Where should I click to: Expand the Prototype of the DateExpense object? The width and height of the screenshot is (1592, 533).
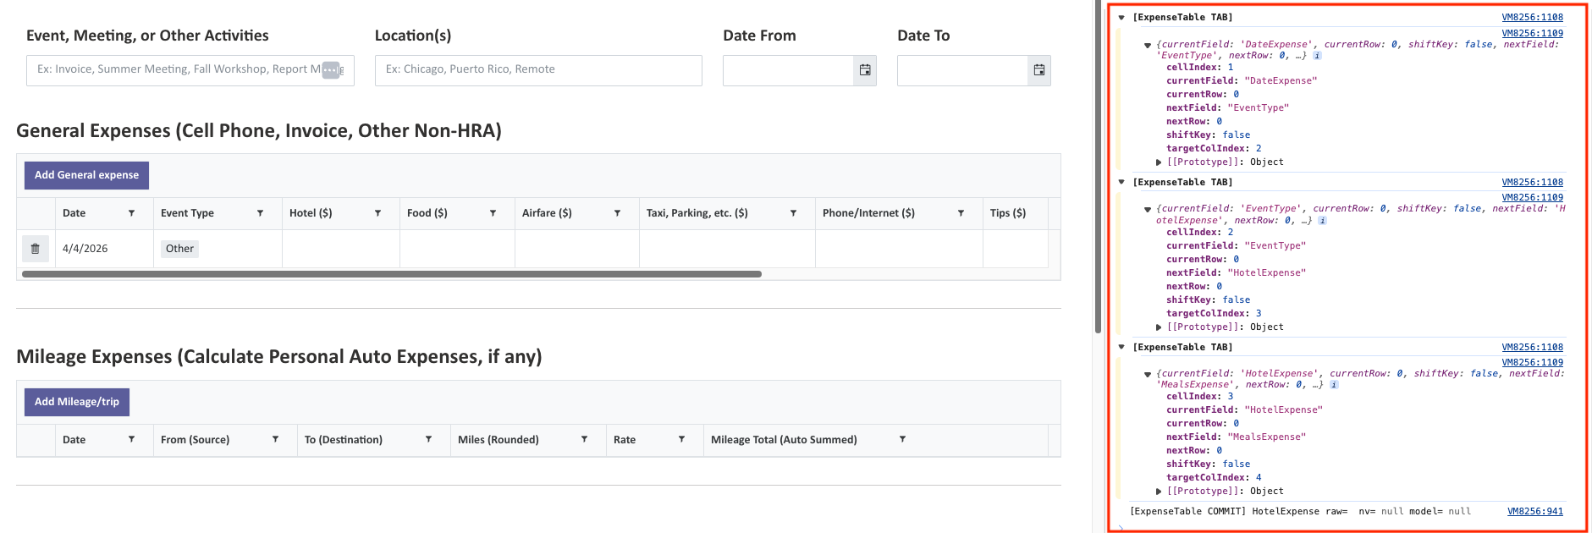tap(1159, 162)
